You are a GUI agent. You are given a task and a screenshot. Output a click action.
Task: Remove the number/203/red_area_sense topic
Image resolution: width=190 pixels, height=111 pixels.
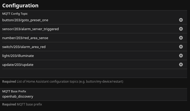tap(181, 38)
